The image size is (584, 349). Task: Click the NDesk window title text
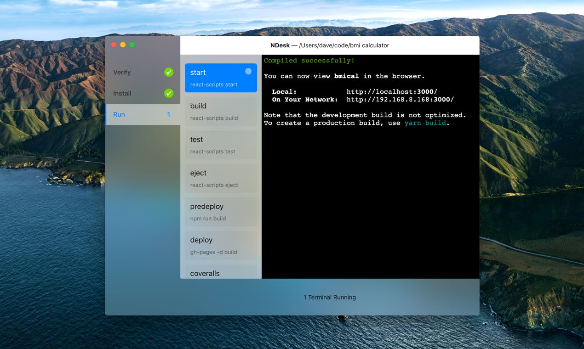pyautogui.click(x=330, y=45)
